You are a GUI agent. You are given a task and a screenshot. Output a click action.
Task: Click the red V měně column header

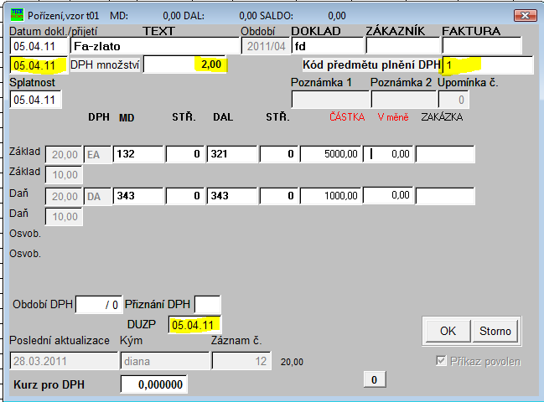click(393, 117)
